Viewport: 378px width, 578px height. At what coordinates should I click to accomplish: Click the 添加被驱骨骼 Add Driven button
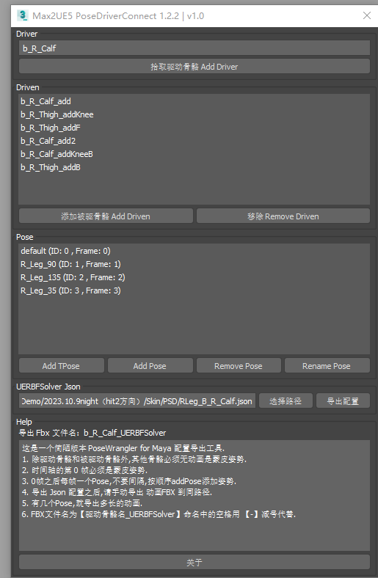point(106,216)
